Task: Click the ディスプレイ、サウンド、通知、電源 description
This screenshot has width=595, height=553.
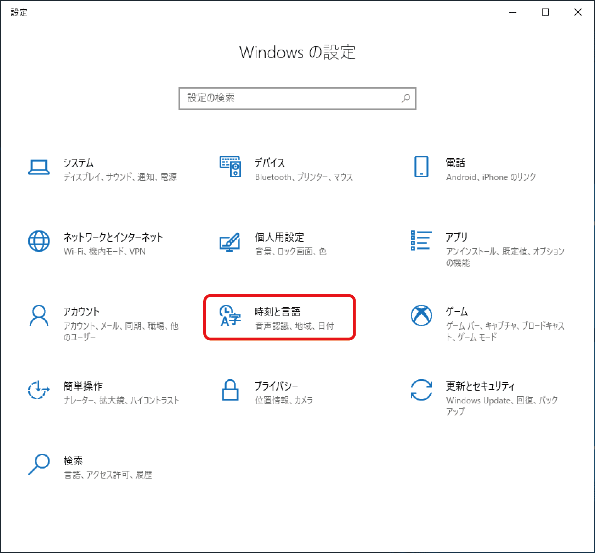Action: pos(120,177)
